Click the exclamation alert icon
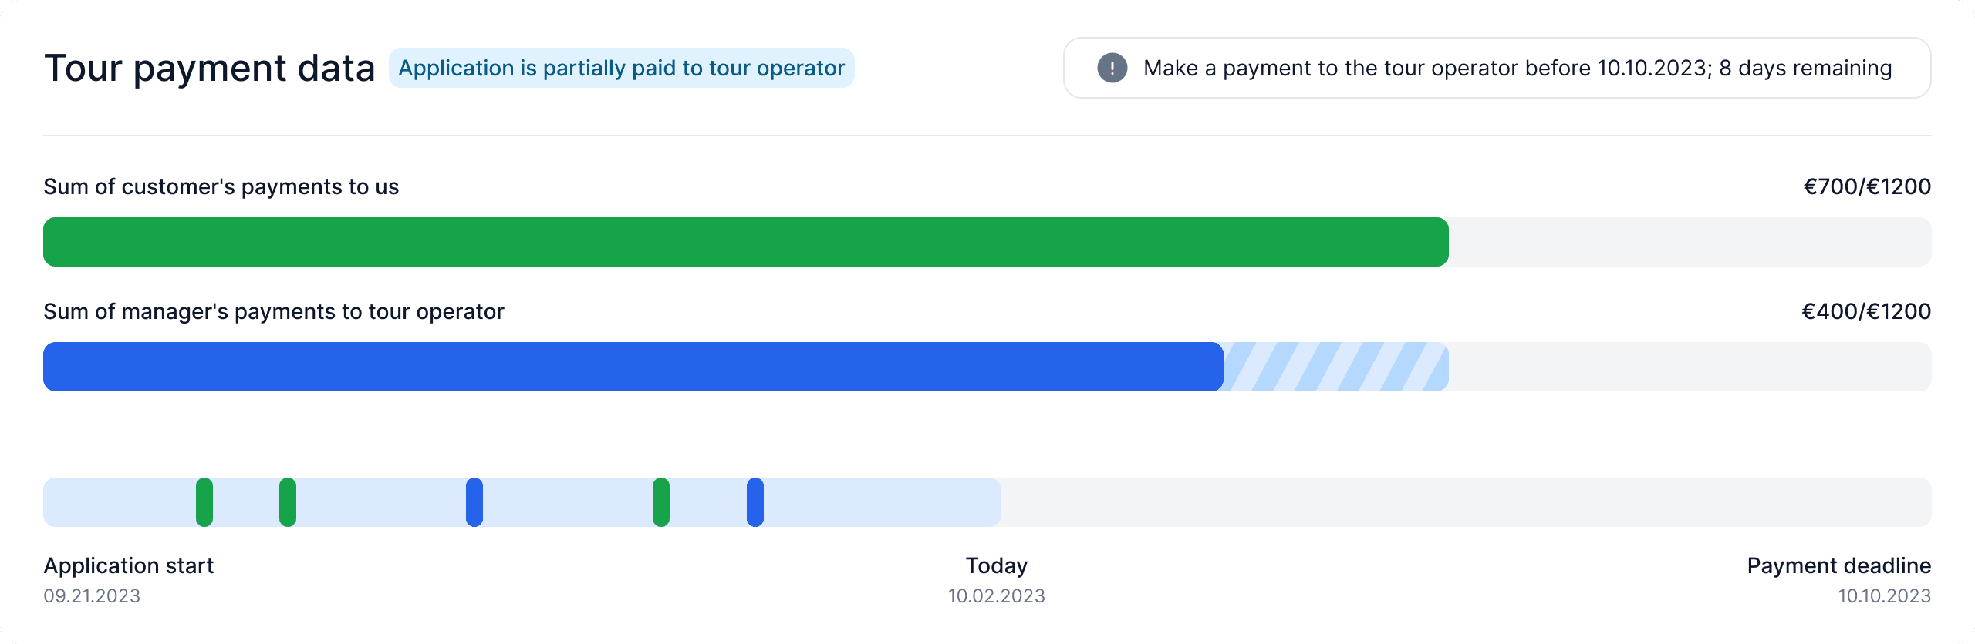Screen dimensions: 1975x644 point(1112,68)
